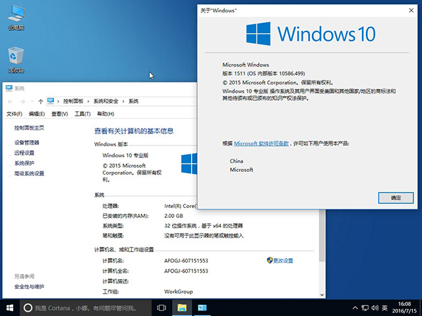The width and height of the screenshot is (422, 316).
Task: Switch the input language indicator 英
Action: point(384,308)
